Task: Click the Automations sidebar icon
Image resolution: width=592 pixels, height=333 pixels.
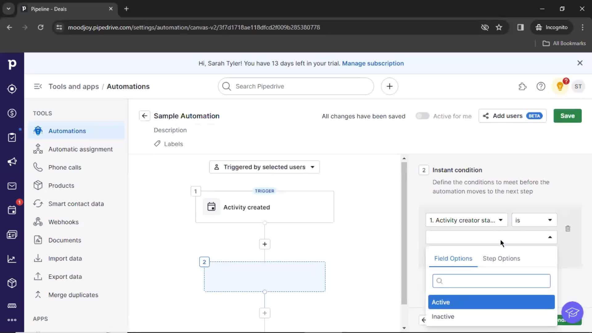Action: click(38, 130)
